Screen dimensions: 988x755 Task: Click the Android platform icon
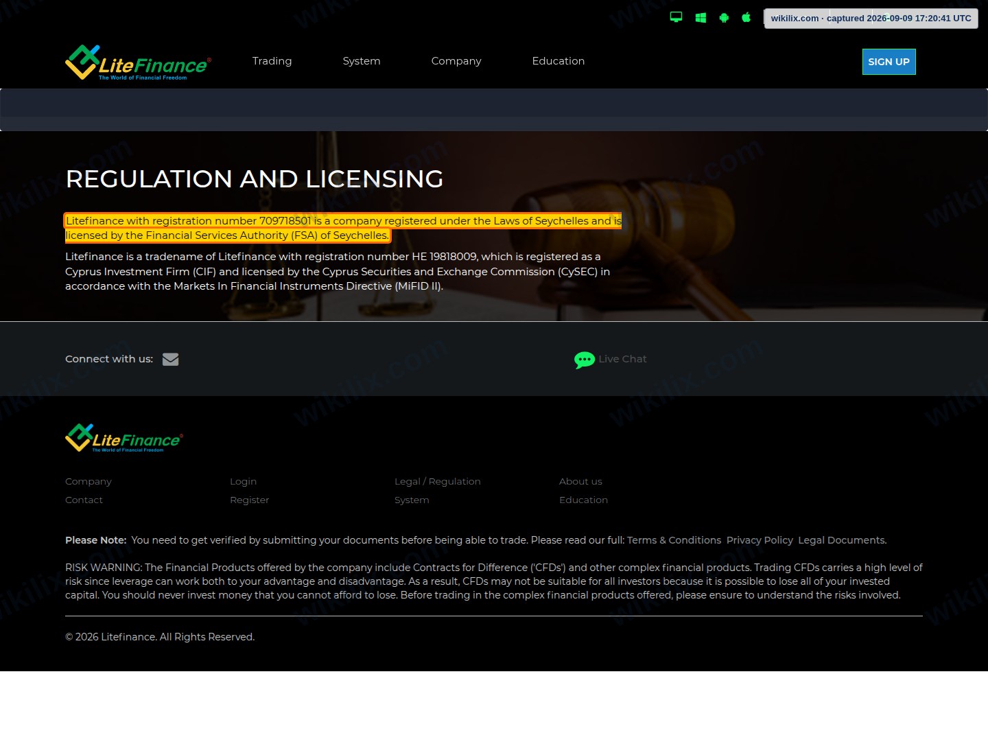pyautogui.click(x=724, y=18)
